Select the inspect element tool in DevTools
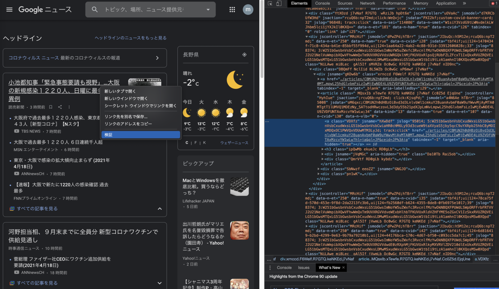499x289 pixels. (x=270, y=3)
